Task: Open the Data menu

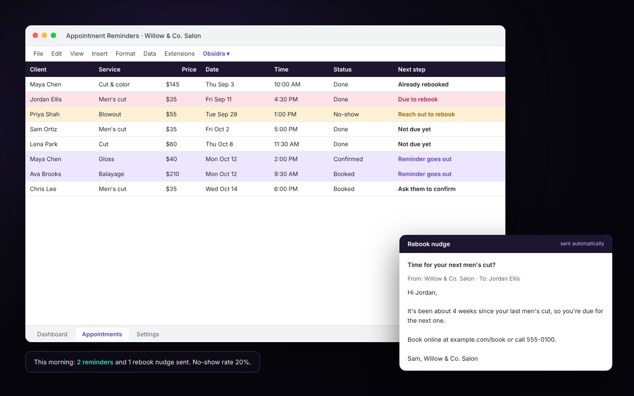Action: (150, 53)
